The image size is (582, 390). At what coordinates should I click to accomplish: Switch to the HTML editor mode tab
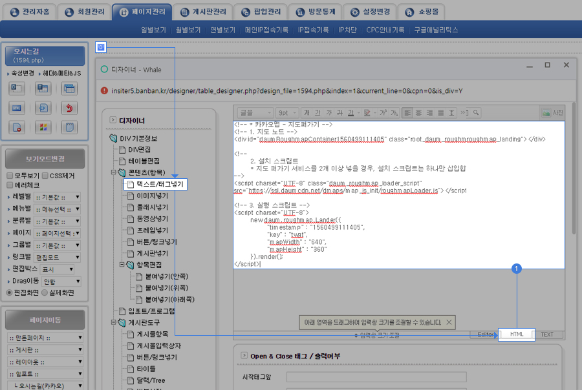click(x=517, y=334)
